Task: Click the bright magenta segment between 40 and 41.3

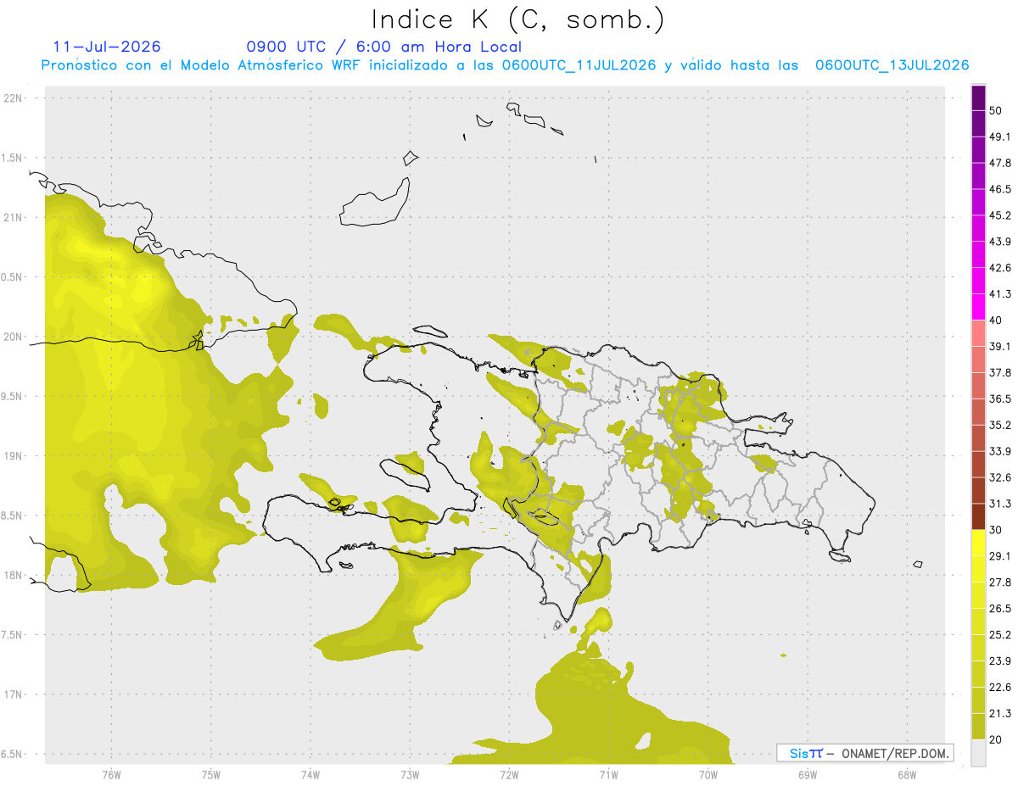Action: point(979,307)
